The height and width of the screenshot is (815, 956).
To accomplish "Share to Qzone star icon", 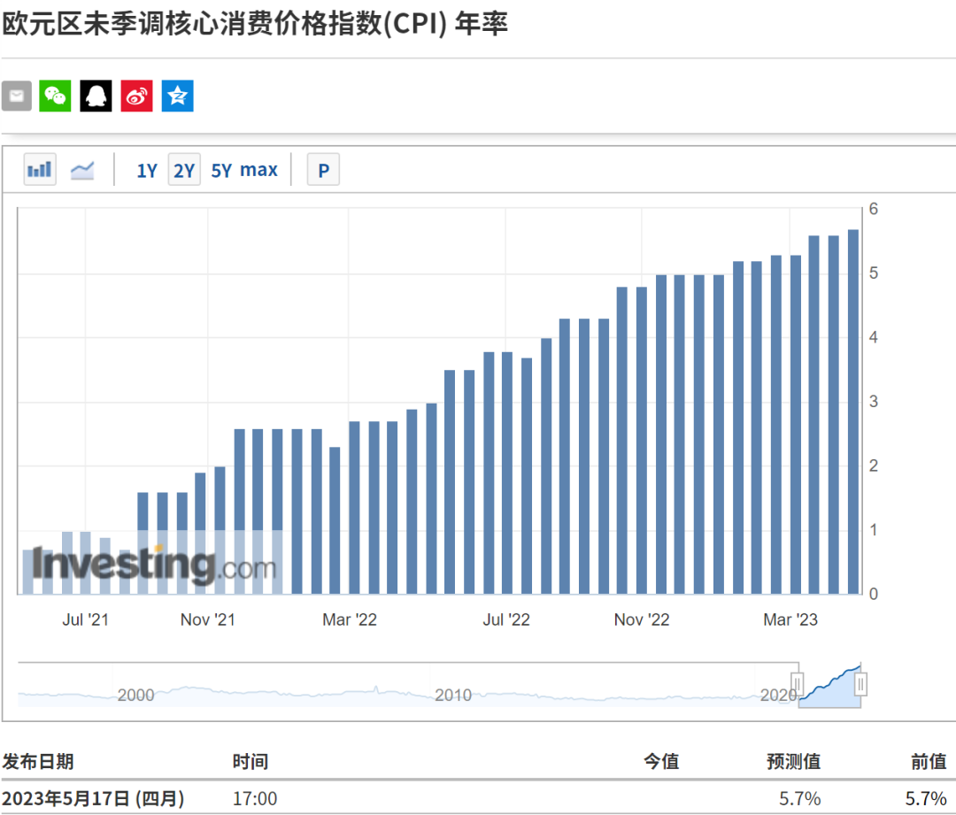I will [x=177, y=96].
